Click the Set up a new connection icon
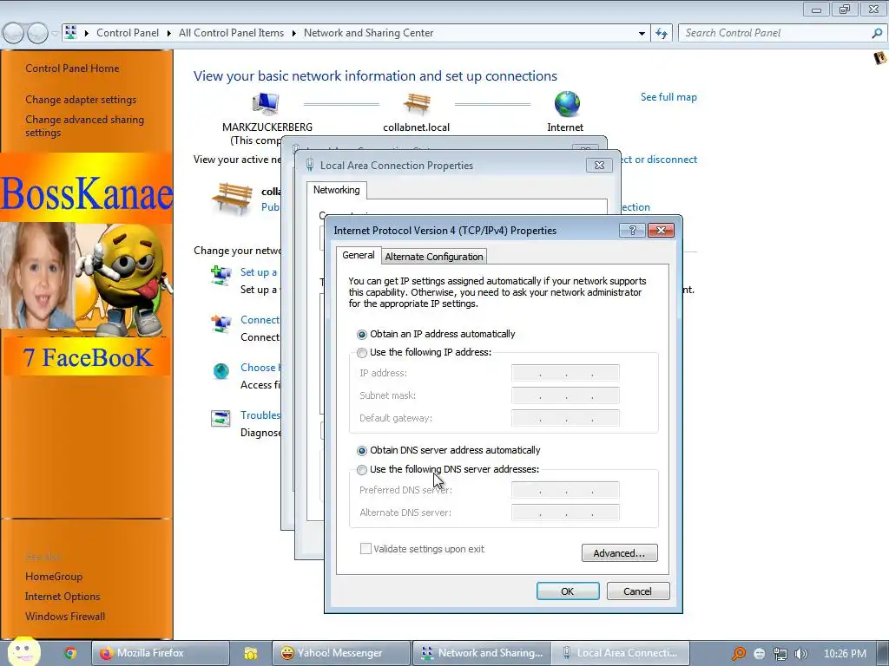Image resolution: width=889 pixels, height=666 pixels. coord(221,275)
